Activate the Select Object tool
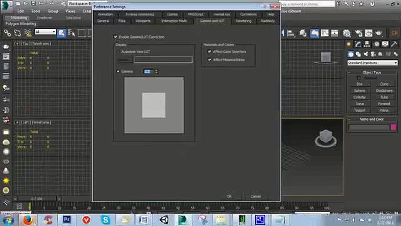The height and width of the screenshot is (226, 401). (x=61, y=33)
